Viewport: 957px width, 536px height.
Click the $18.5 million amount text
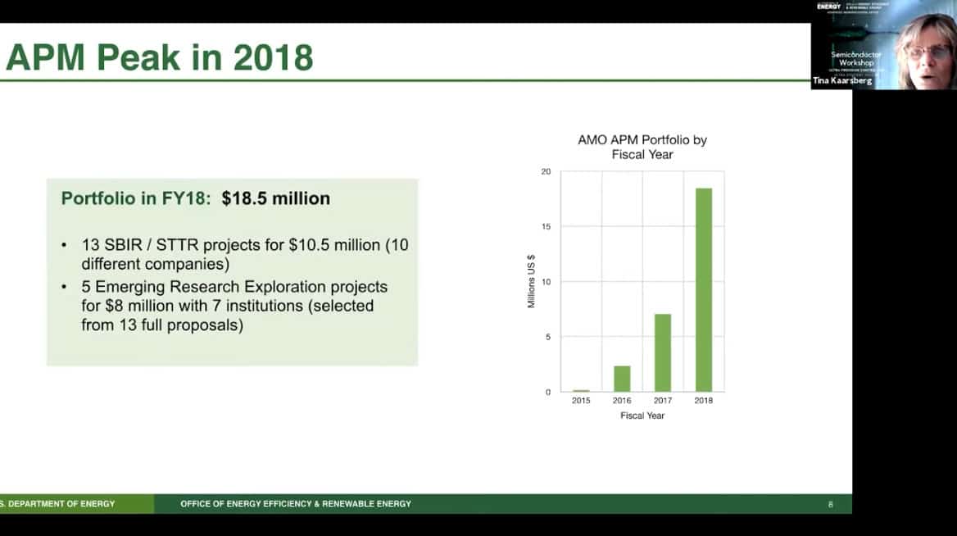pyautogui.click(x=275, y=198)
